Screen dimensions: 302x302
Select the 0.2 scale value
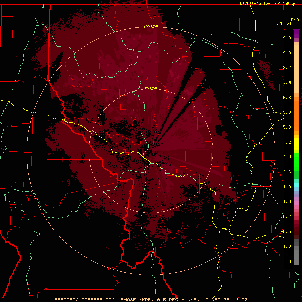tap(287, 217)
